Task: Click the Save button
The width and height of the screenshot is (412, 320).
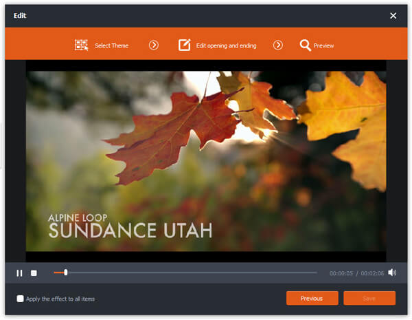Action: 369,298
